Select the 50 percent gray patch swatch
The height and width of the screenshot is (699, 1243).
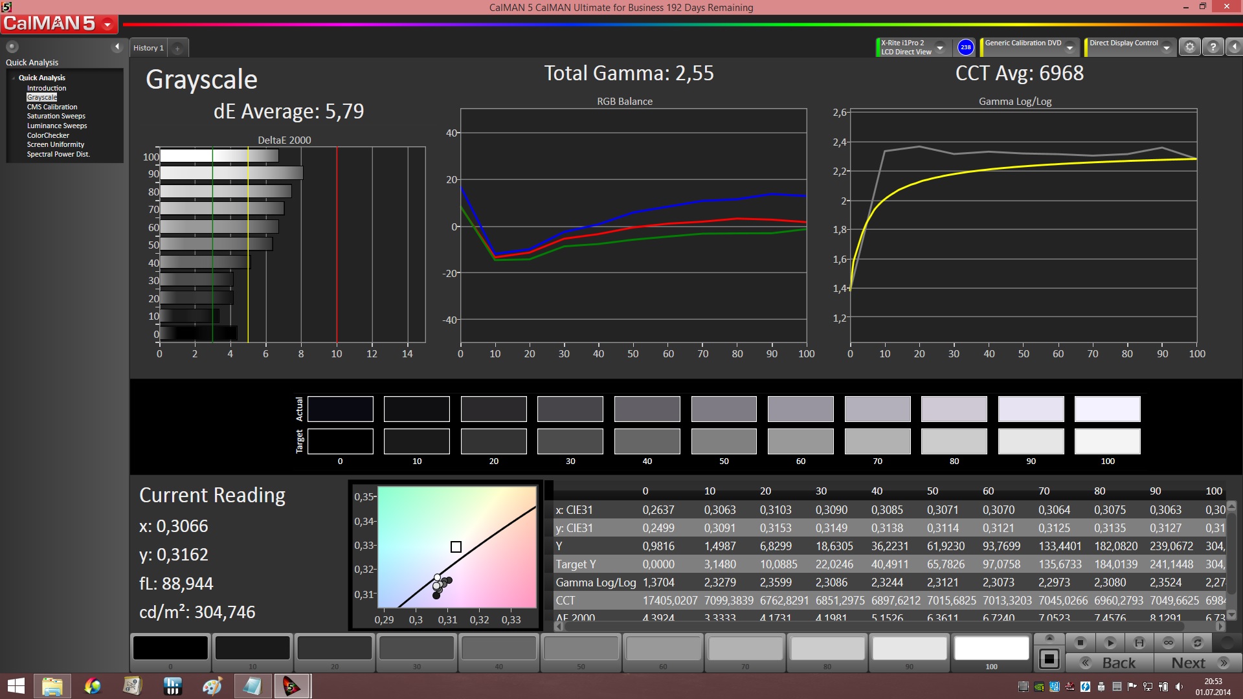click(581, 649)
